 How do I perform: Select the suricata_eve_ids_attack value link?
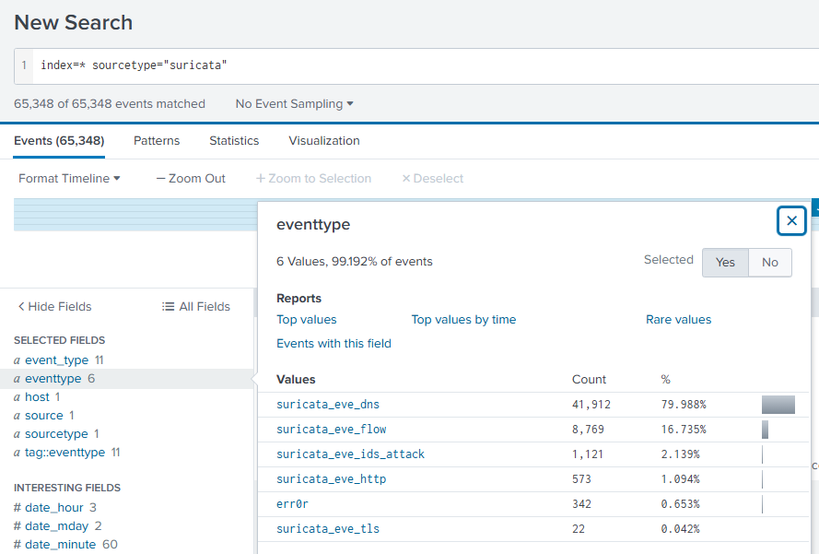click(x=350, y=454)
